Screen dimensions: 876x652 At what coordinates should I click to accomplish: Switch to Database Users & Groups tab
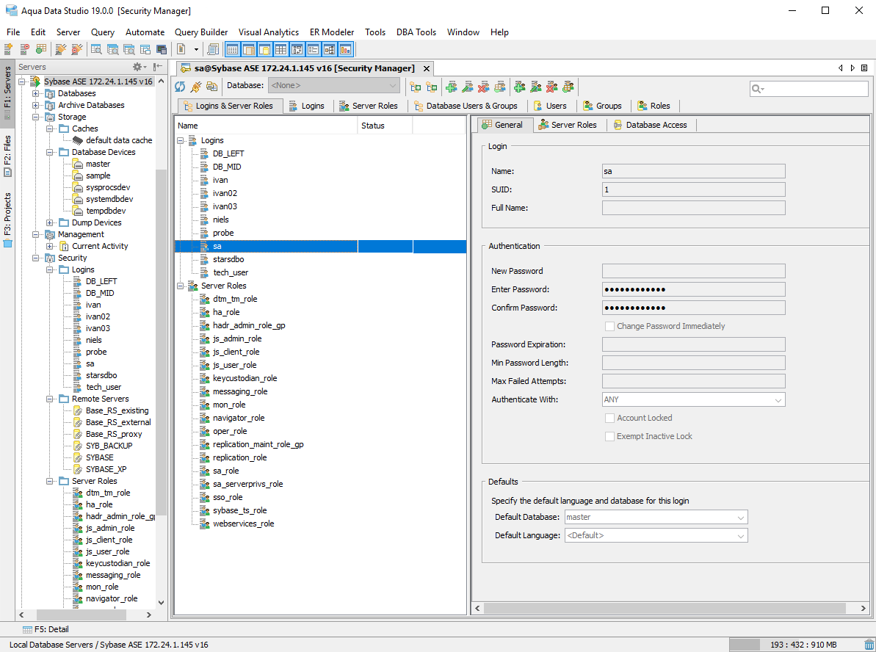466,106
